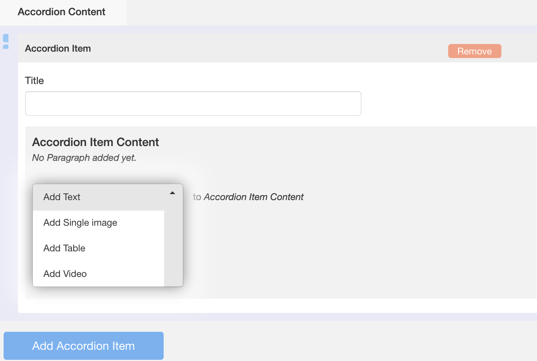This screenshot has height=361, width=537.
Task: Switch to the Accordion Content tab
Action: [x=61, y=12]
